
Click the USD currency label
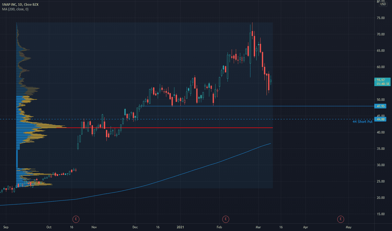(x=383, y=4)
